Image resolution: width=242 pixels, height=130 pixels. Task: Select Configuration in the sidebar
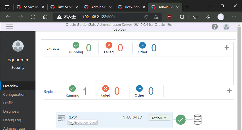[x=14, y=95]
